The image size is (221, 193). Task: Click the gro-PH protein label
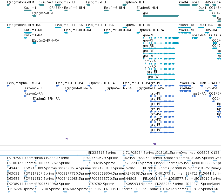(156, 83)
